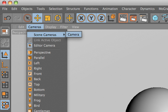Open the Character menu

pyautogui.click(x=129, y=9)
